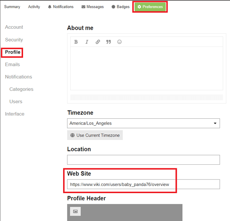The height and width of the screenshot is (221, 230).
Task: Focus the Web Site URL field
Action: tap(143, 184)
